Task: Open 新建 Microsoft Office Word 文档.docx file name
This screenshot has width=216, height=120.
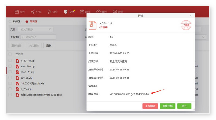Action: [41, 95]
